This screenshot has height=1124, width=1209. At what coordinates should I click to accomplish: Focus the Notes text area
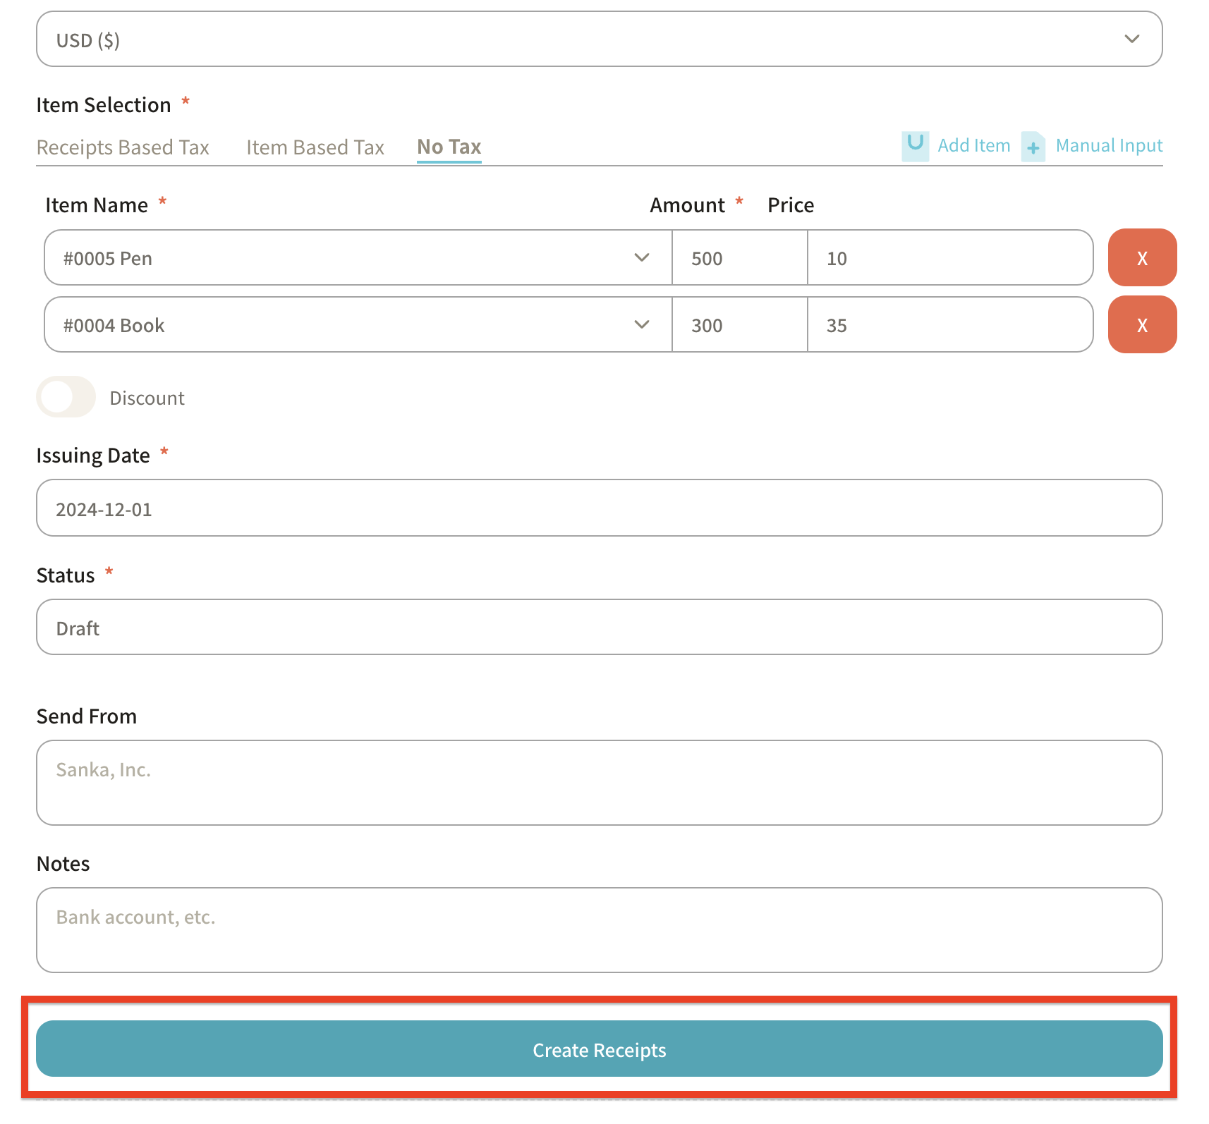pos(599,930)
